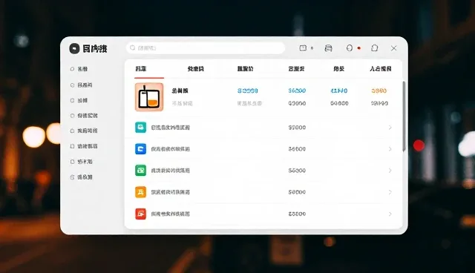Click the red notification dot in header
This screenshot has width=475, height=273.
click(359, 47)
